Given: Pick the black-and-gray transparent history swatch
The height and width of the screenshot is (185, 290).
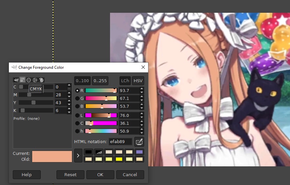Looking at the screenshot, I should pyautogui.click(x=99, y=152).
